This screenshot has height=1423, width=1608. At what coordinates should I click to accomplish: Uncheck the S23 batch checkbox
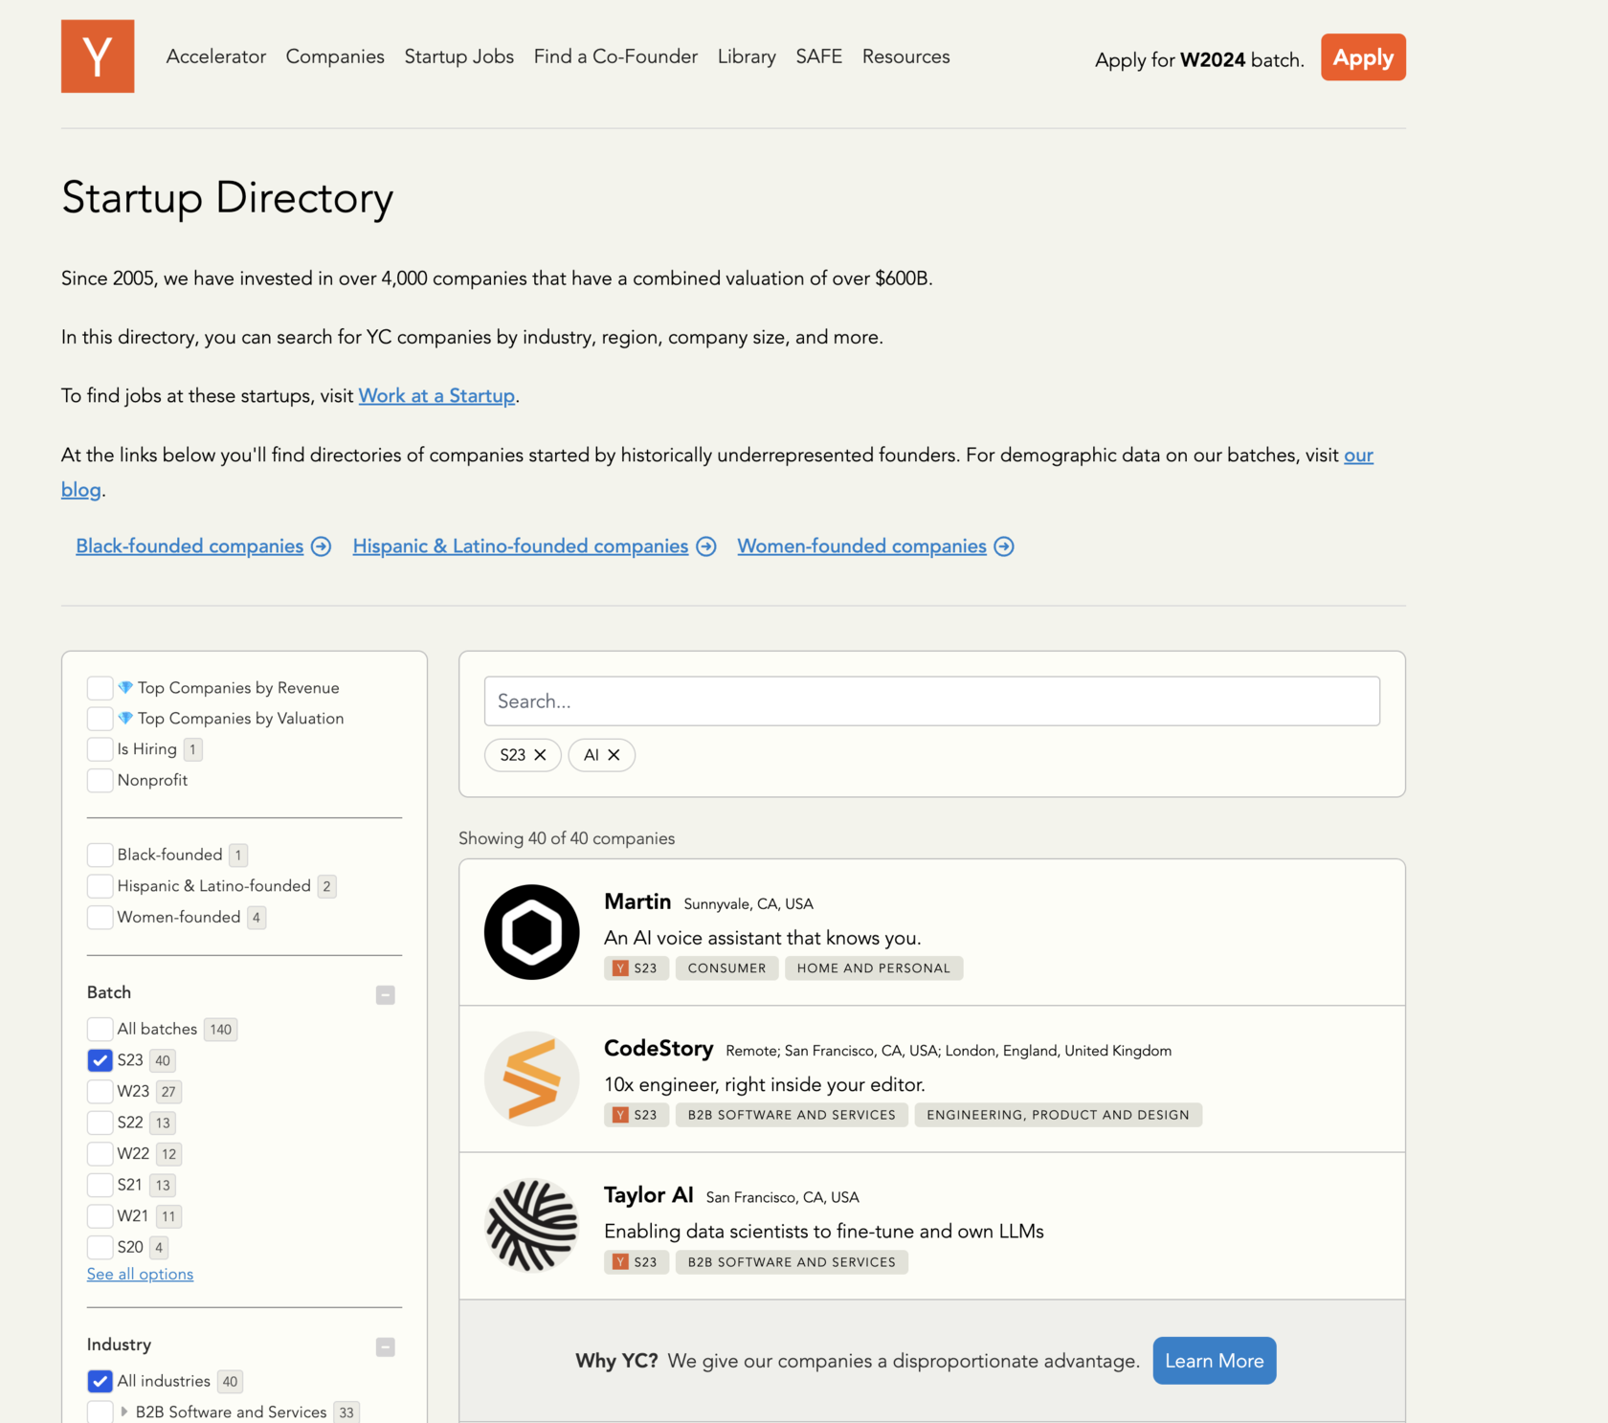click(100, 1060)
